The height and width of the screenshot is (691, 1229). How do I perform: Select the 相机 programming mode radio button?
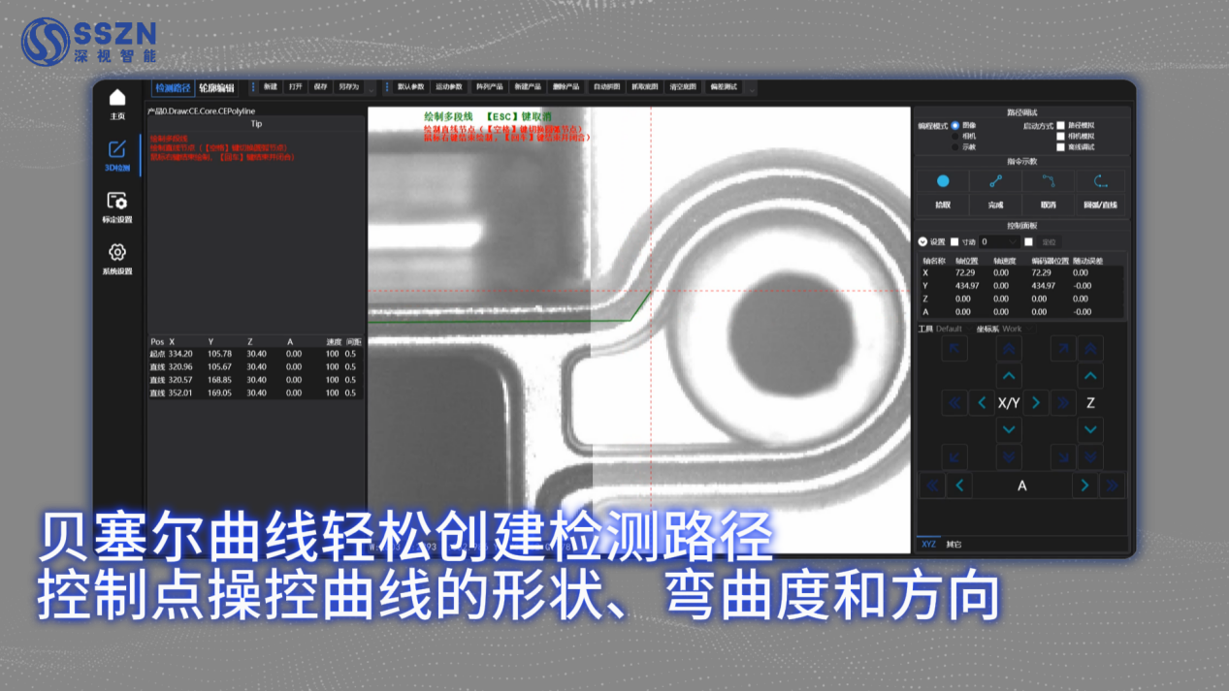click(955, 137)
